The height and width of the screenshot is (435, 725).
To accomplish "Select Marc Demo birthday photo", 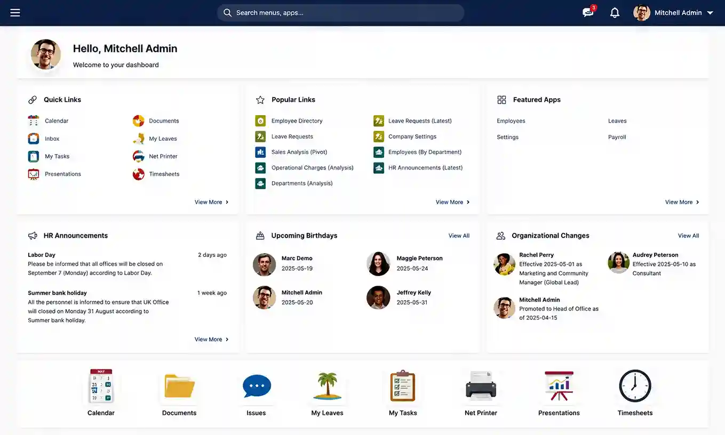I will coord(264,264).
